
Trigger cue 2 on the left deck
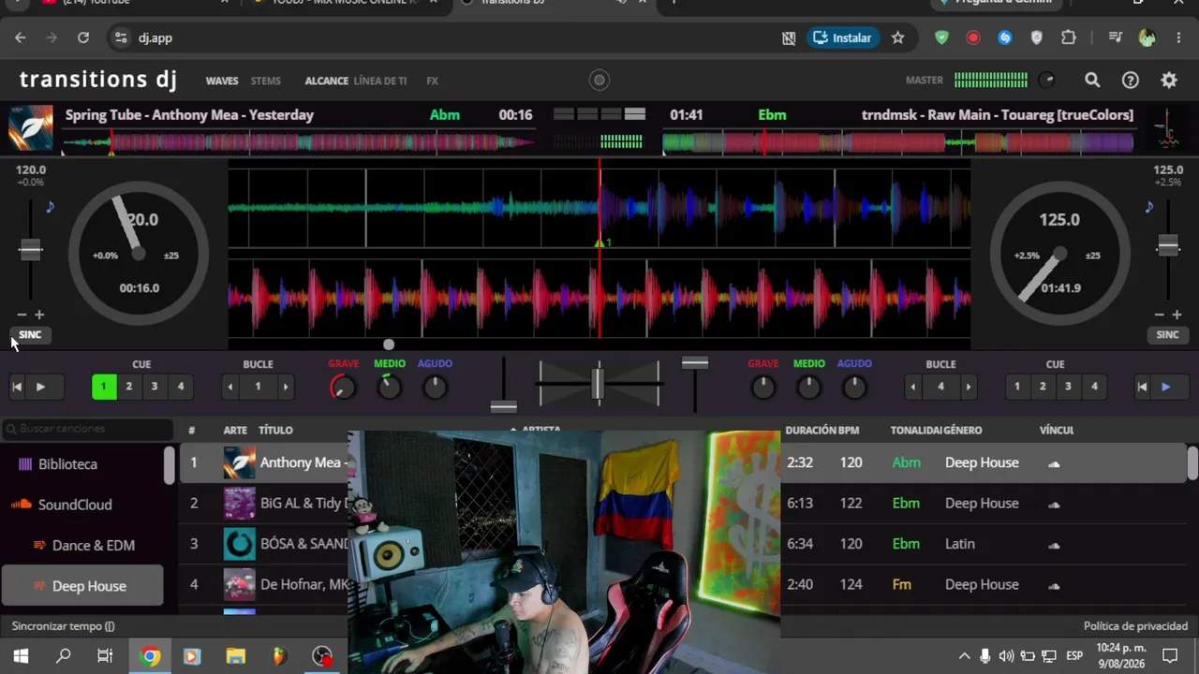[x=129, y=387]
